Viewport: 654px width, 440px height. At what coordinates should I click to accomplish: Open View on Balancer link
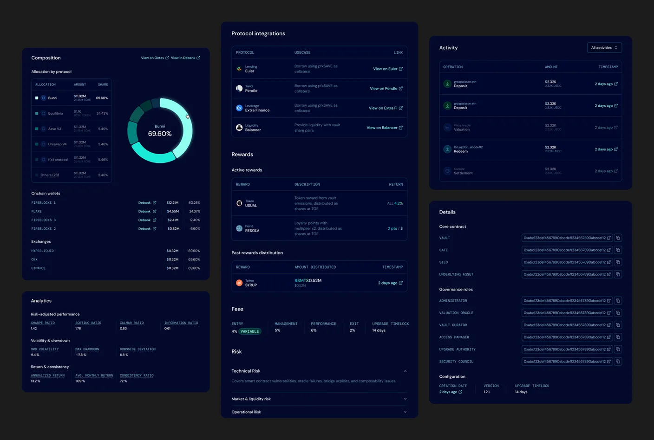[x=385, y=128]
